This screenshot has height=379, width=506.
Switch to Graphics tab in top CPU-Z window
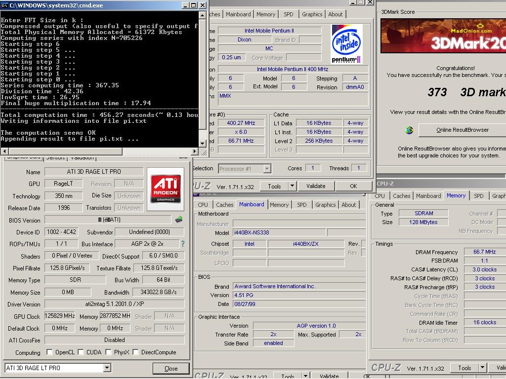(312, 14)
